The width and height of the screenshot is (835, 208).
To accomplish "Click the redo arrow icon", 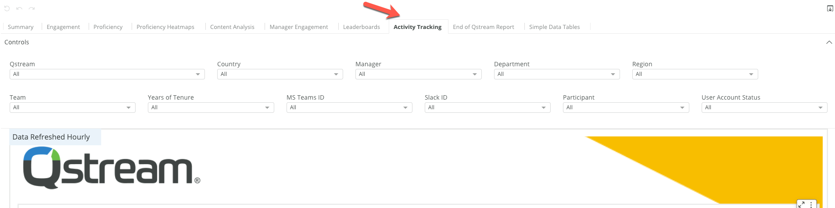I will (x=32, y=8).
